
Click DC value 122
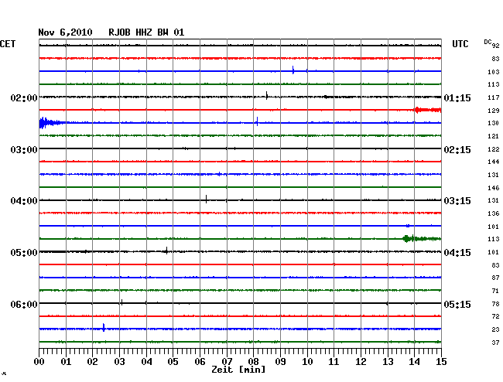coord(494,149)
